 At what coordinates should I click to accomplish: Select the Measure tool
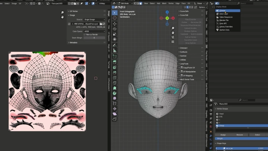pyautogui.click(x=115, y=50)
